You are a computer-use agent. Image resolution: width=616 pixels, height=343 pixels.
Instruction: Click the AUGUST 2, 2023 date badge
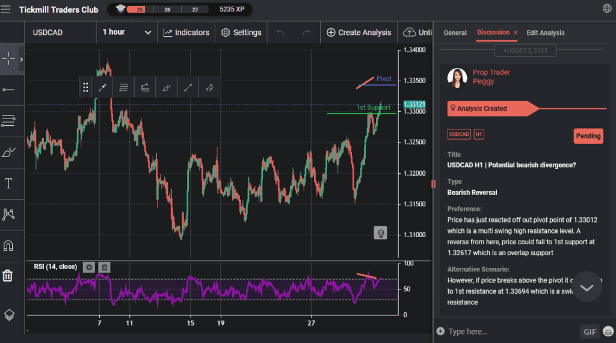525,51
